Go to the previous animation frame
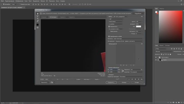The image size is (184, 104). tap(132, 79)
